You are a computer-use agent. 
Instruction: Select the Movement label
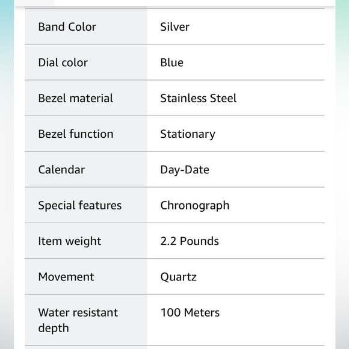(x=66, y=277)
